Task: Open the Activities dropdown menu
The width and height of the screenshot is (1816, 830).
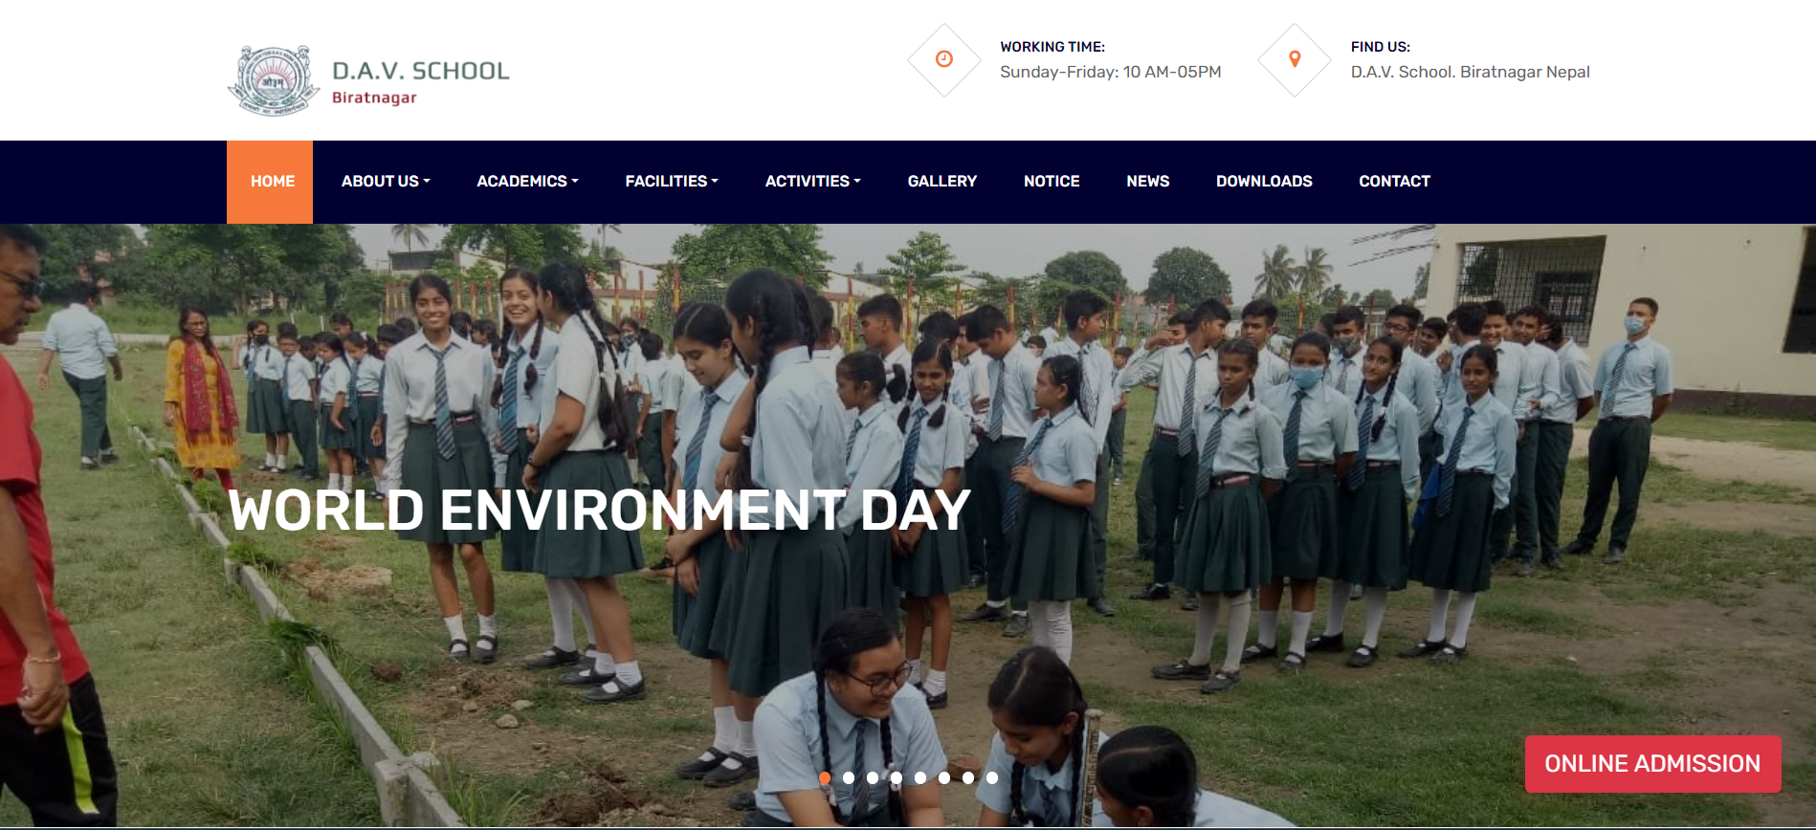Action: coord(812,182)
